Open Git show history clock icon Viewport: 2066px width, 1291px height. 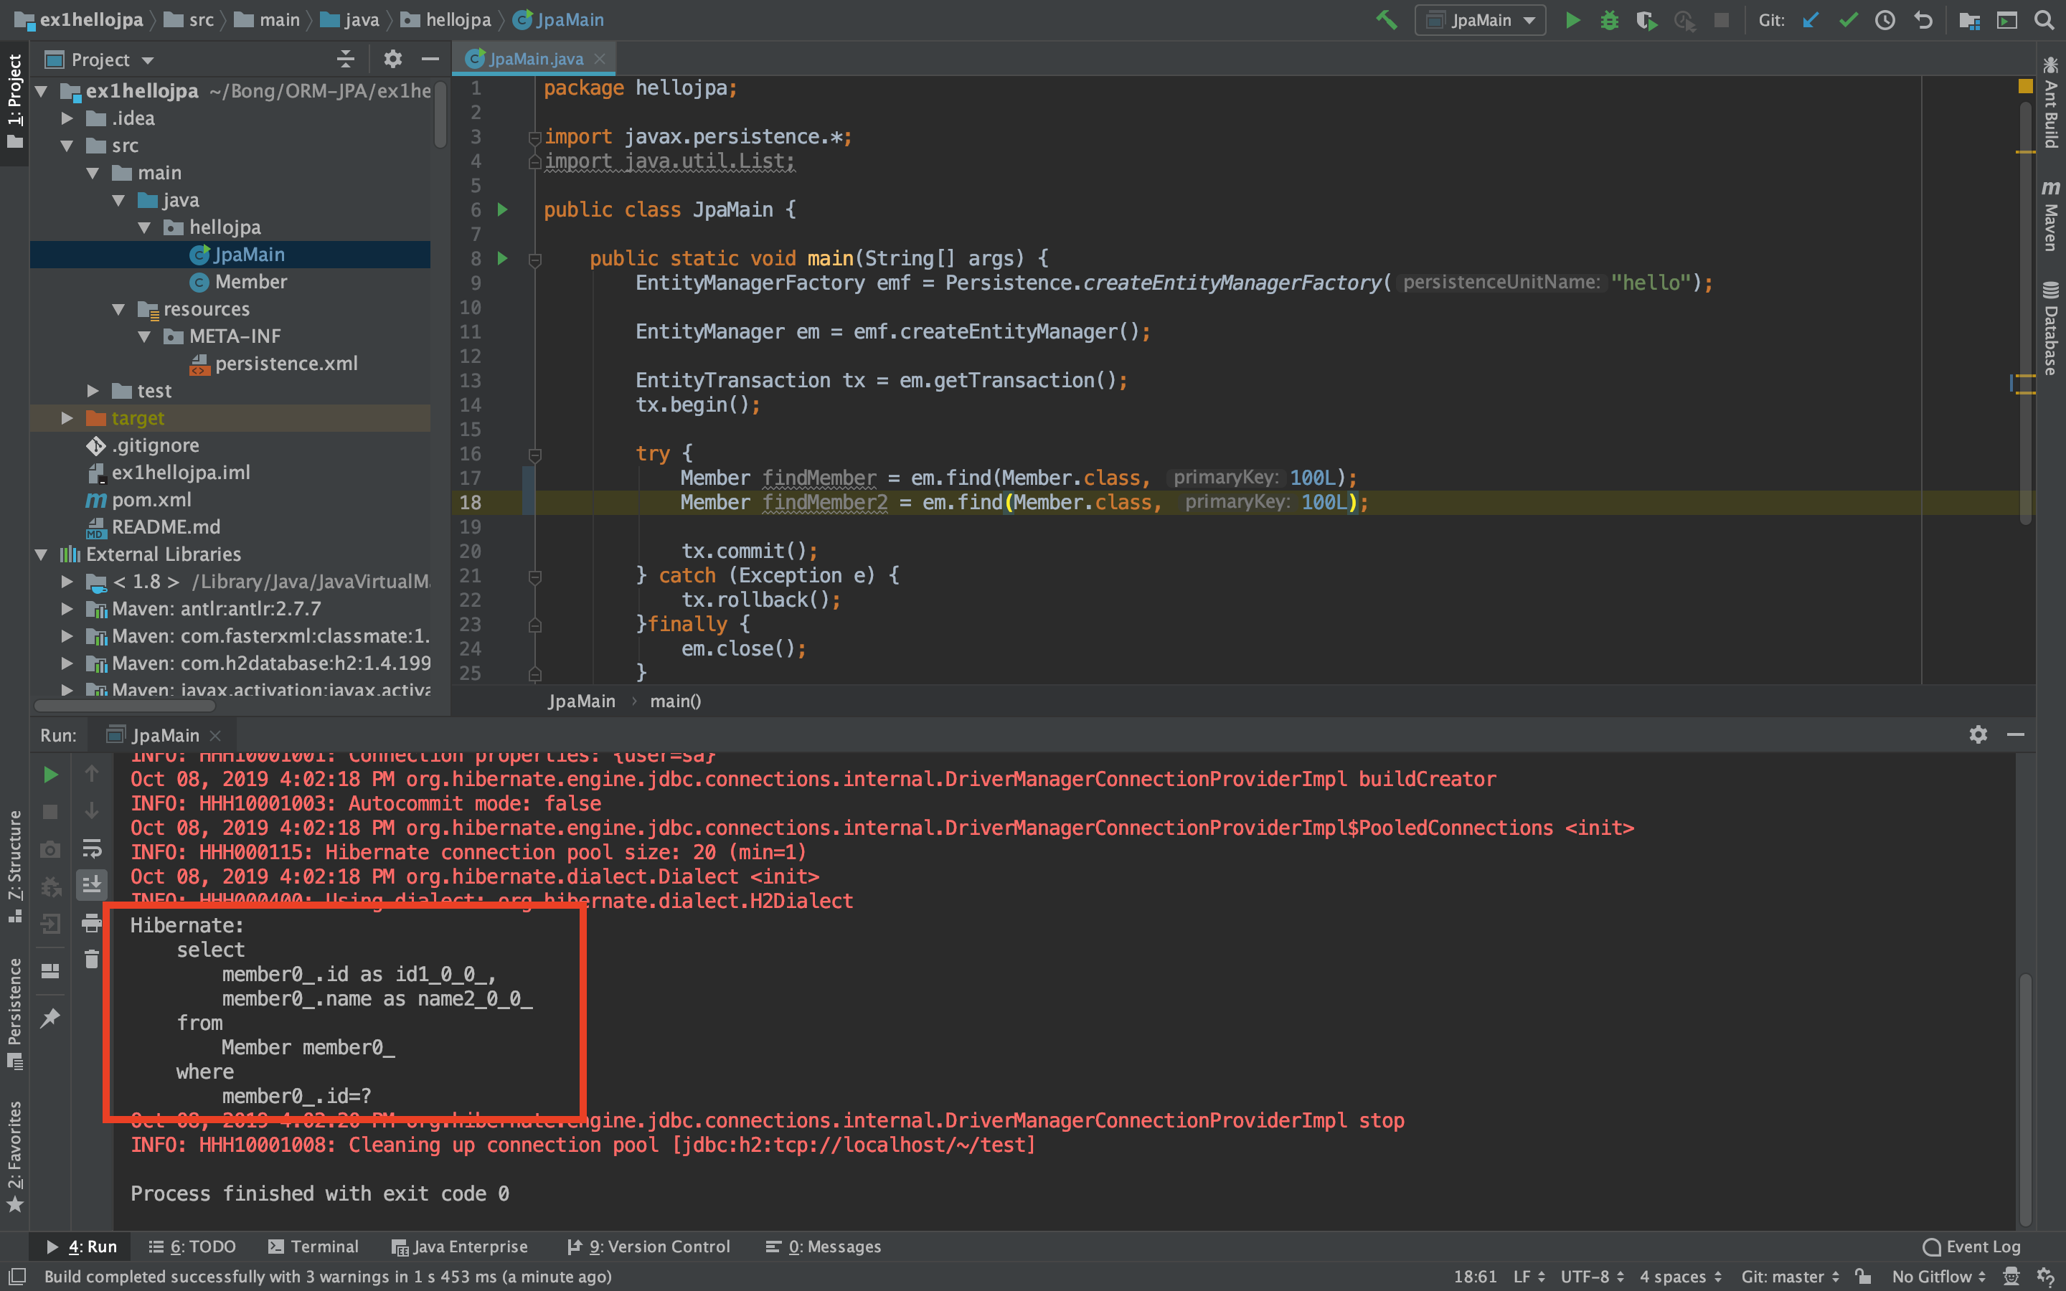tap(1885, 19)
